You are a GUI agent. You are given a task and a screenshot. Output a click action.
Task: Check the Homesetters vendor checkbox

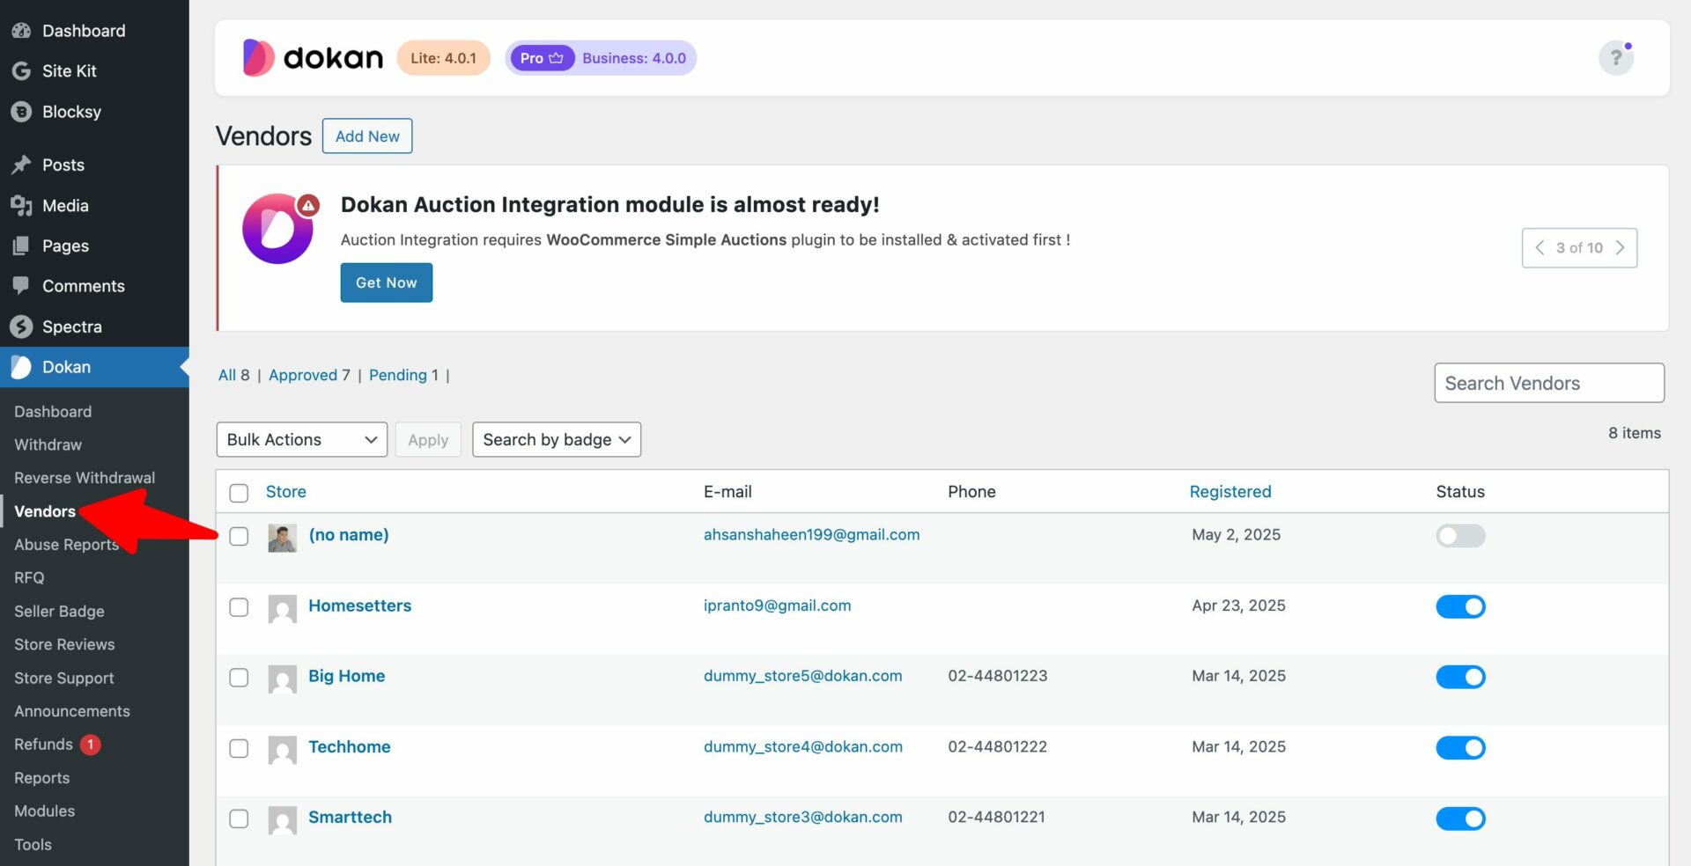tap(239, 607)
